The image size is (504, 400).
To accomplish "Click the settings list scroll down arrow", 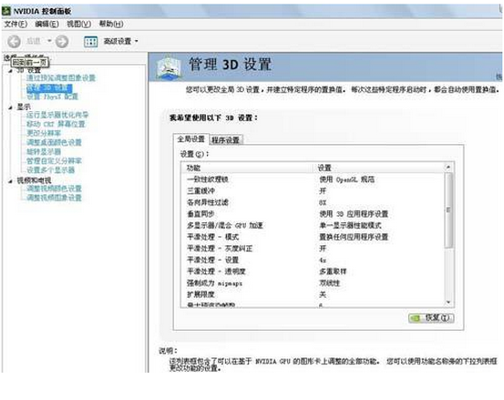I will (448, 303).
